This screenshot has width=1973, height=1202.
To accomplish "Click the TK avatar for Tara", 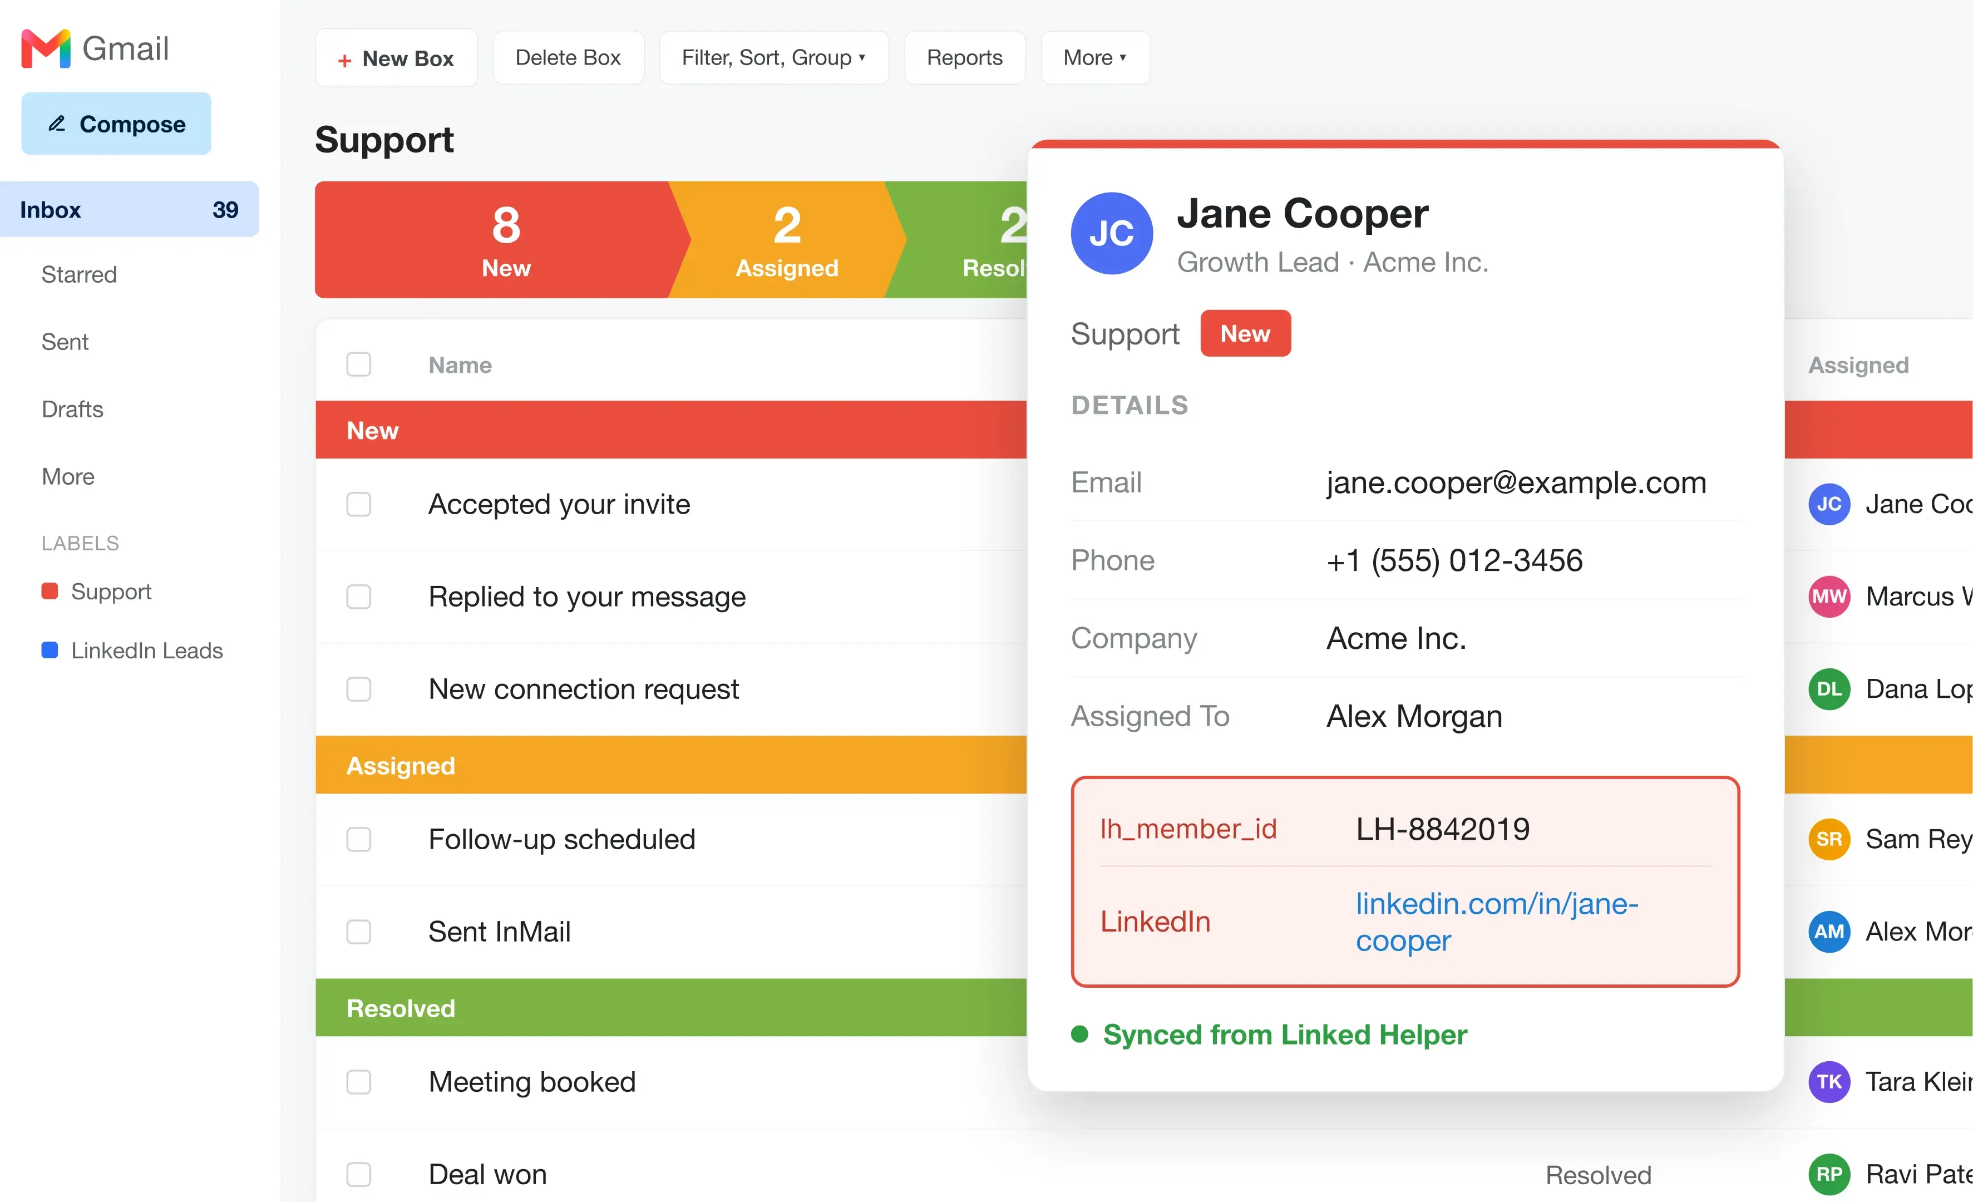I will coord(1829,1083).
